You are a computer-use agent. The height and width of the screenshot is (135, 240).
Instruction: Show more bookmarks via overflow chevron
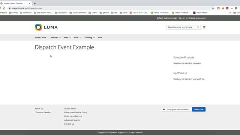click(230, 13)
